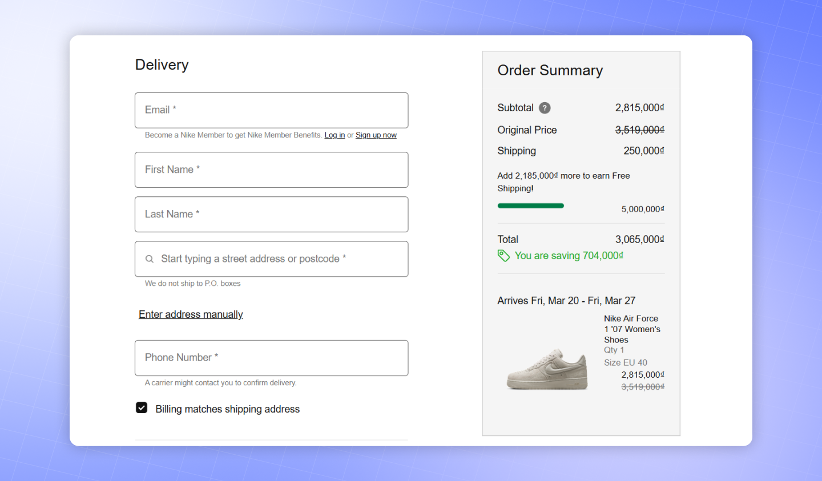822x481 pixels.
Task: Click the Delivery section heading
Action: point(162,64)
